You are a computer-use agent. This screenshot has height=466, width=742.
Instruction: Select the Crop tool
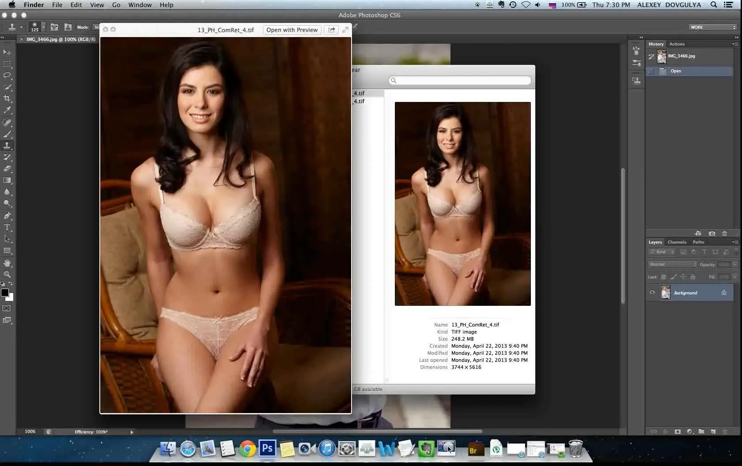7,98
